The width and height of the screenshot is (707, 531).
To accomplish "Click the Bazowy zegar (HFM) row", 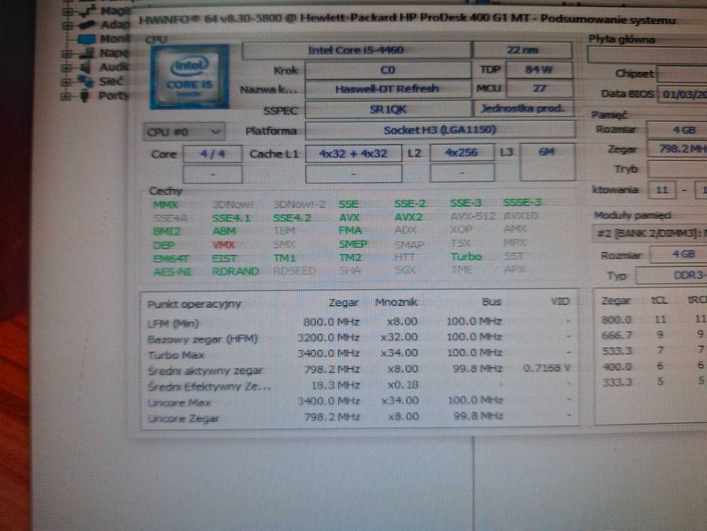I will click(359, 338).
